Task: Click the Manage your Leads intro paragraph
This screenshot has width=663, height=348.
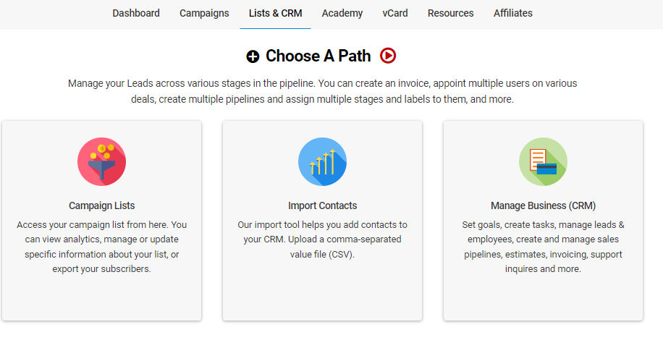Action: (x=322, y=91)
